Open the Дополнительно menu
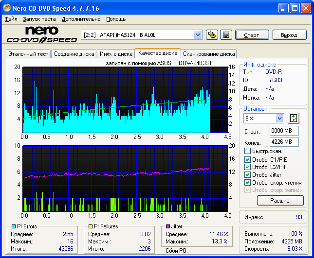Viewport: 314px width, 258px height. pyautogui.click(x=81, y=19)
